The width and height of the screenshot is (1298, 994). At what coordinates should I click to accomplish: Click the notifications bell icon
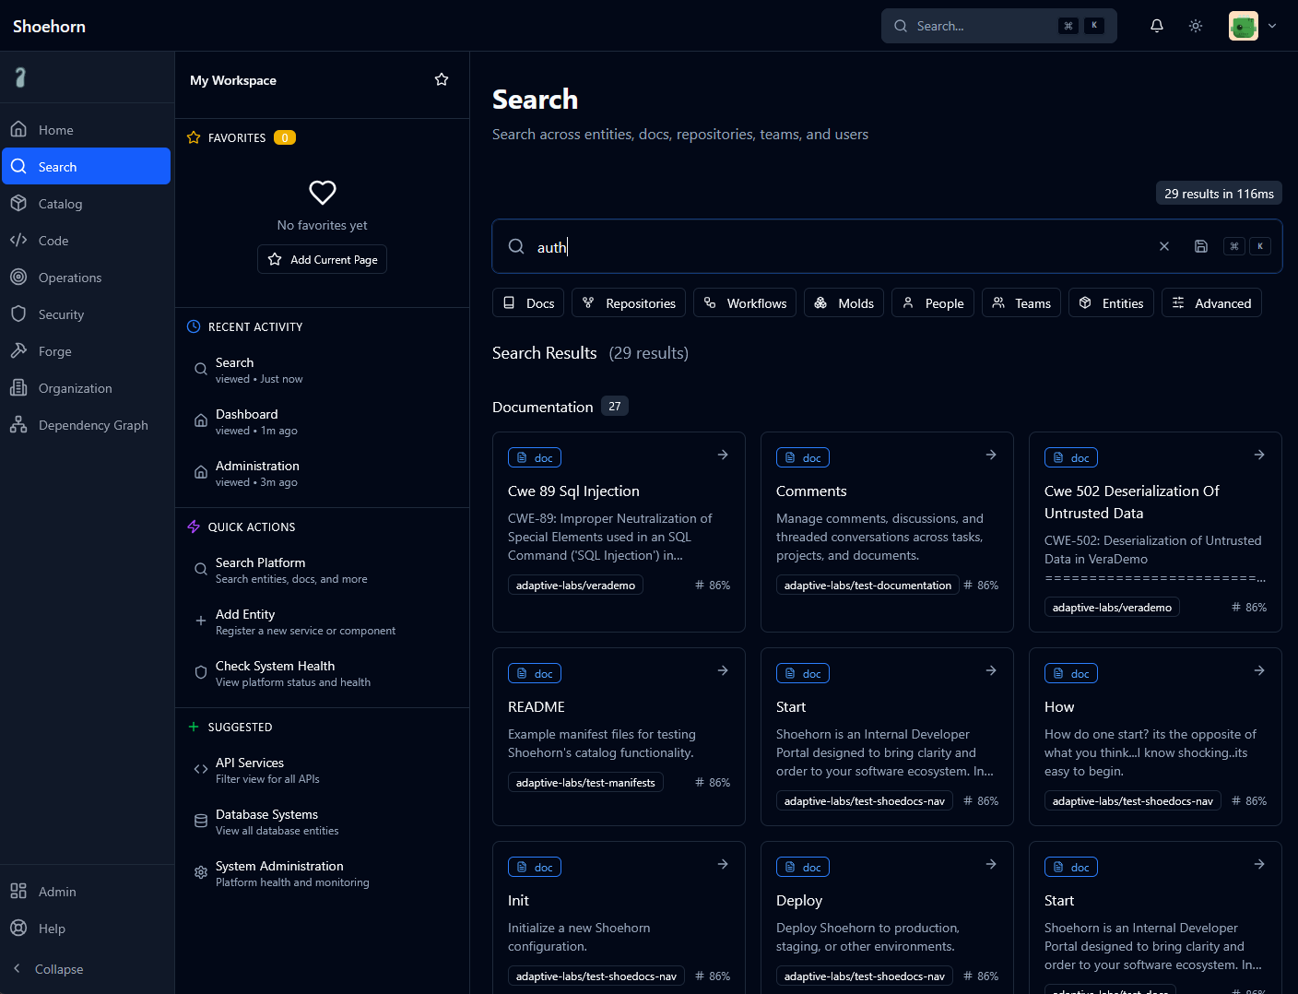coord(1156,26)
